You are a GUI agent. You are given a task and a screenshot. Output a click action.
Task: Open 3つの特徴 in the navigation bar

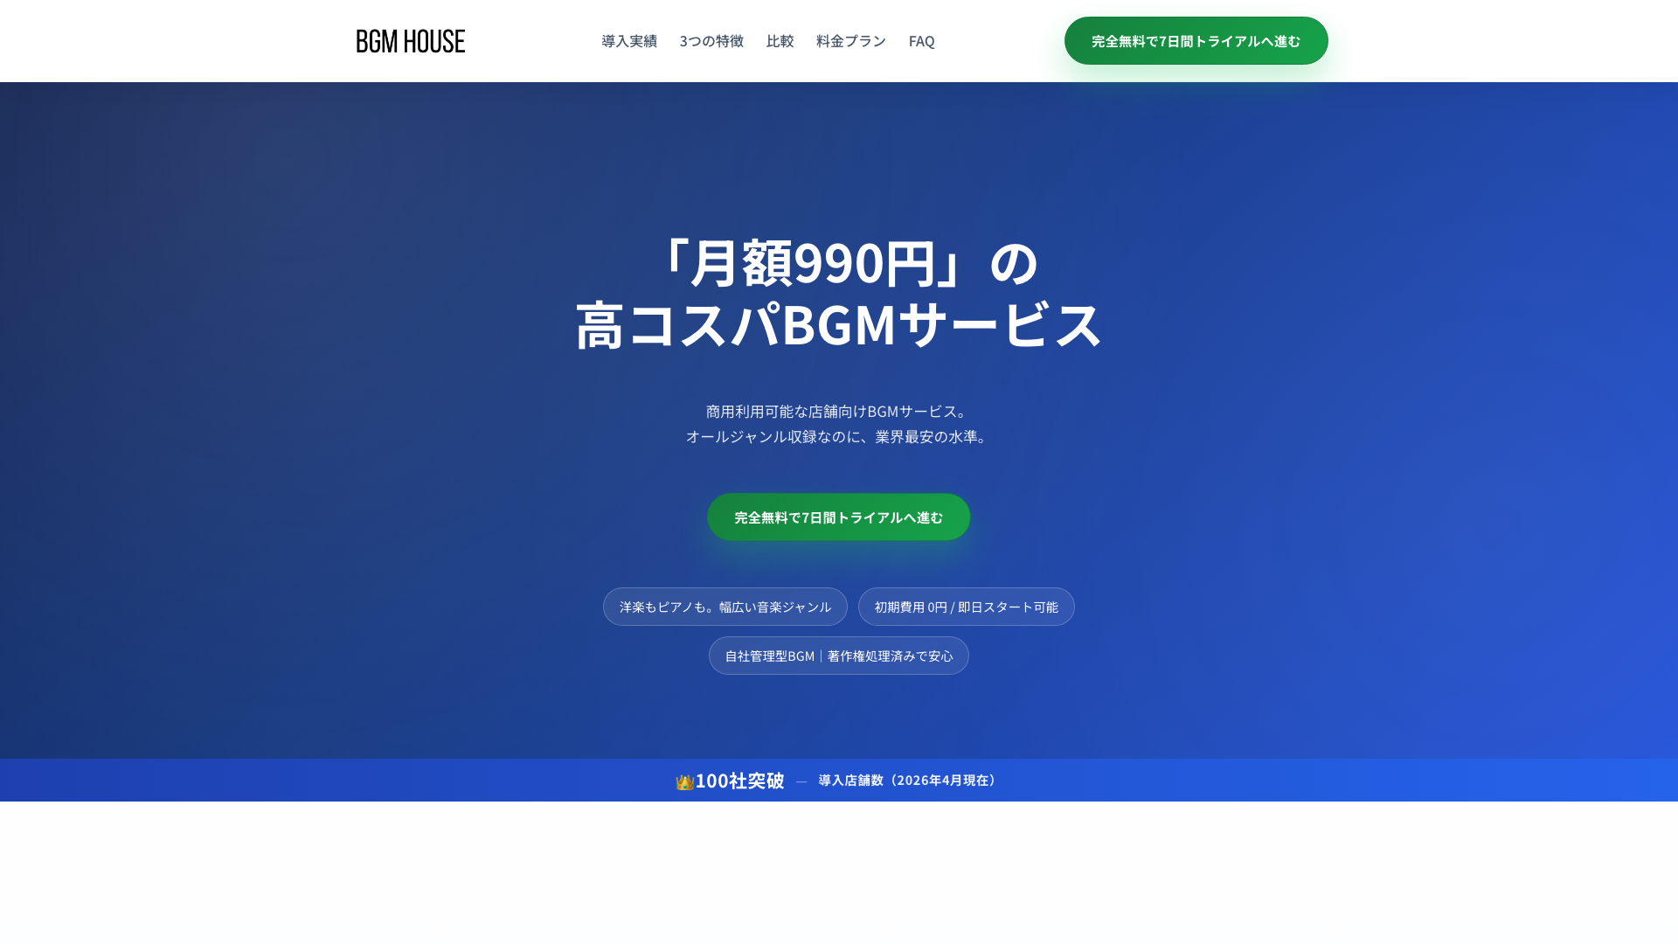(x=711, y=40)
